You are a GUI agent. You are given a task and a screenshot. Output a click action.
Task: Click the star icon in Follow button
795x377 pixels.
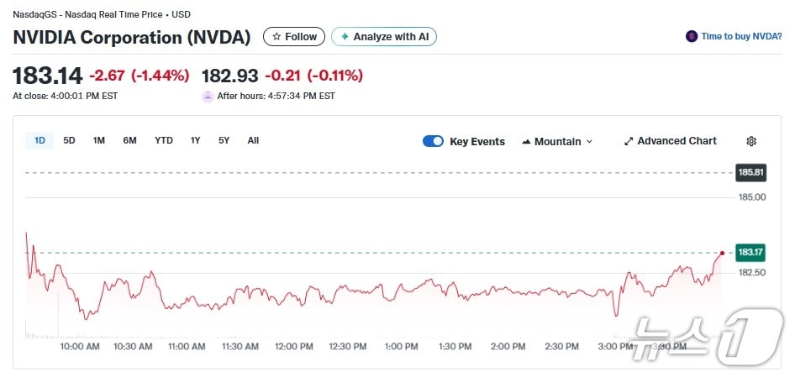point(276,37)
